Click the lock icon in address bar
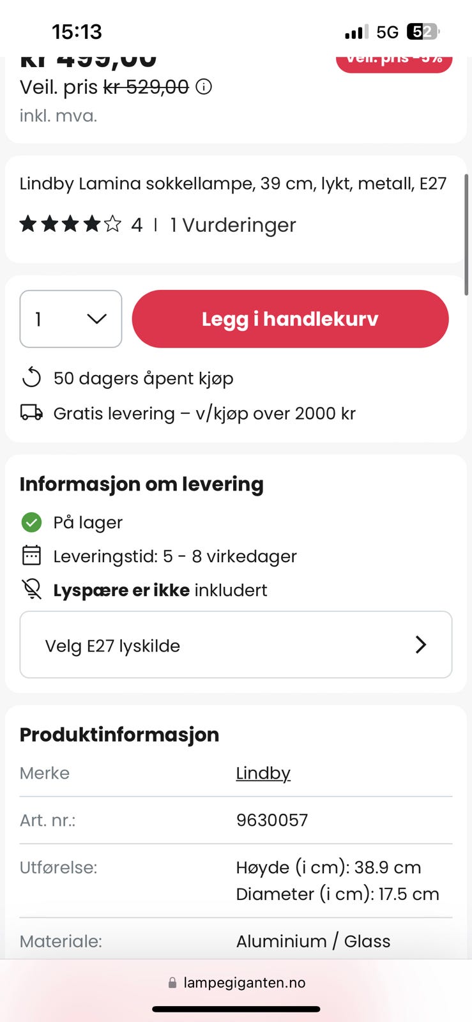Screen dimensions: 472x1022 pos(172,983)
